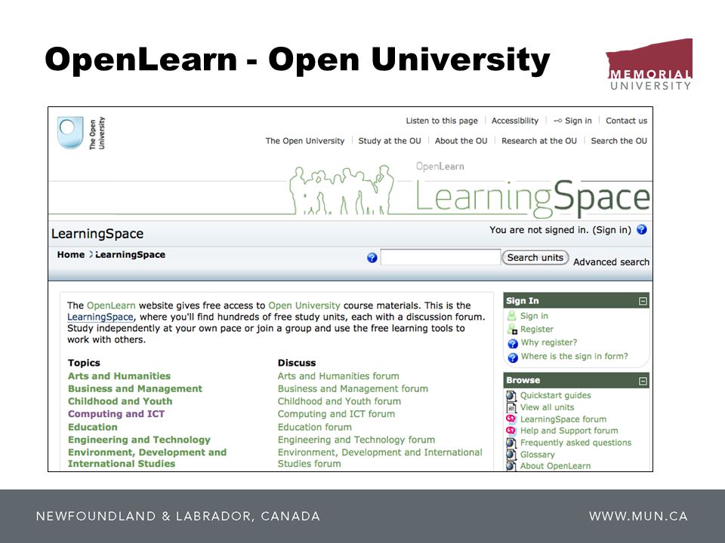
Task: Click the key icon beside Sign in
Action: (x=557, y=121)
